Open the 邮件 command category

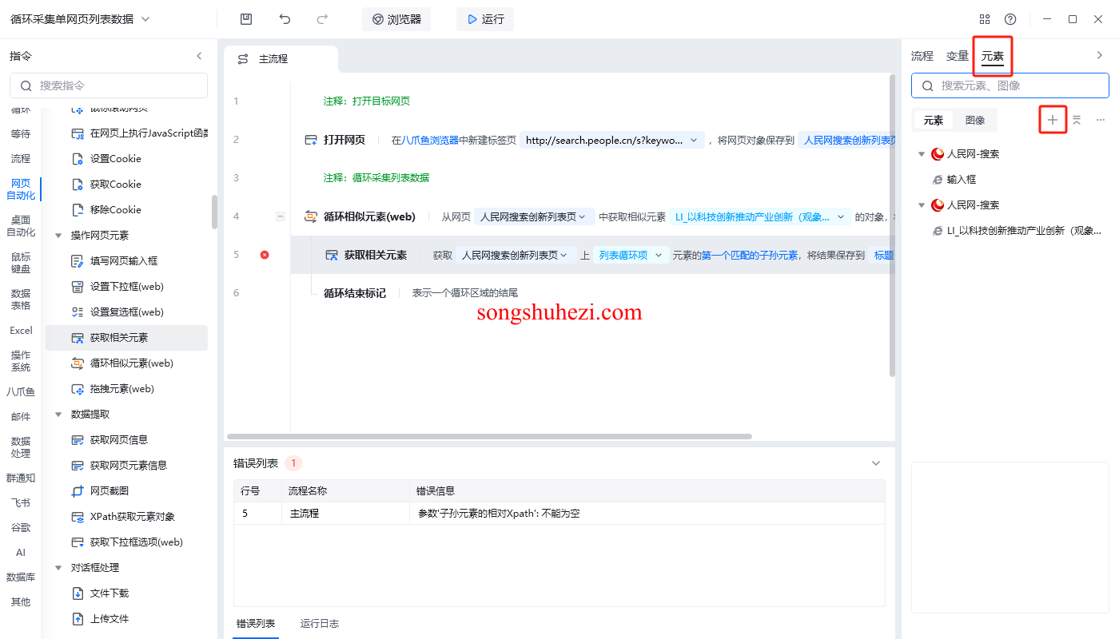21,416
